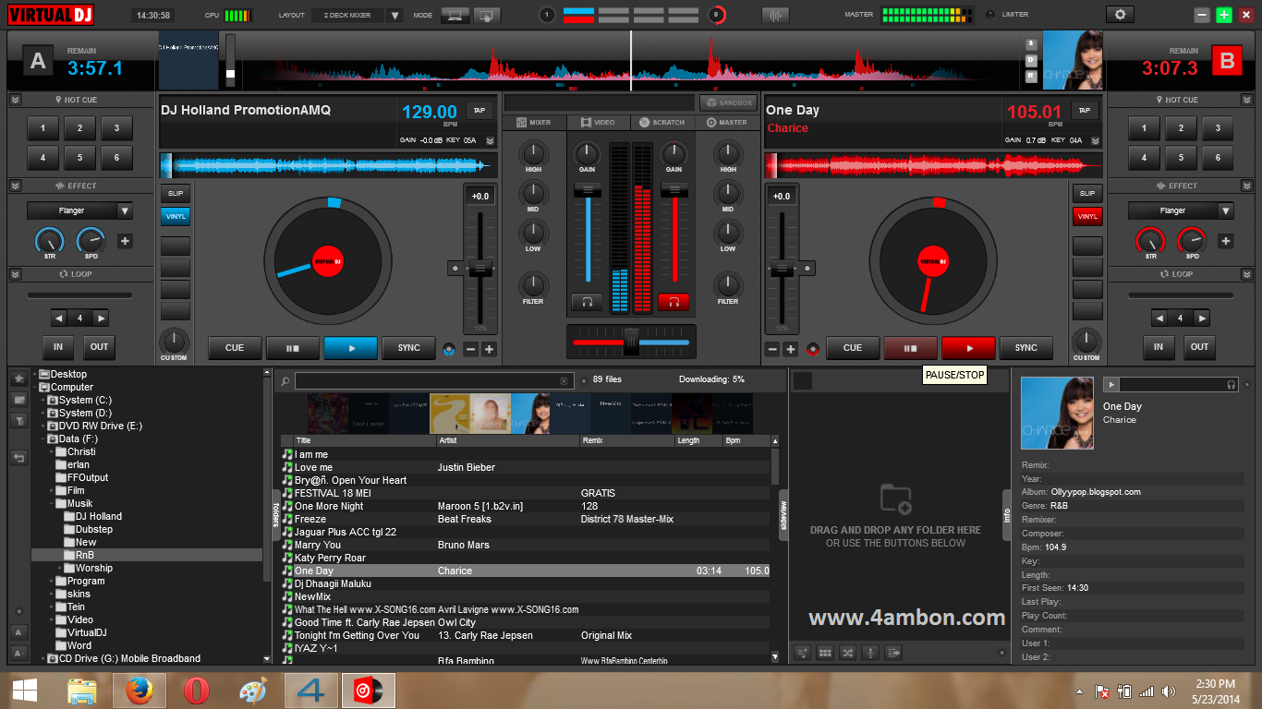Click the microphone icon in sideview toolbar
1262x709 pixels.
pos(870,653)
